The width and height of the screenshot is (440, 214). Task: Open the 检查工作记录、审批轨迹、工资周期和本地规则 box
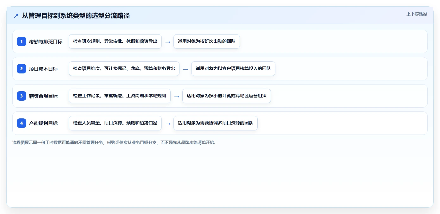120,96
